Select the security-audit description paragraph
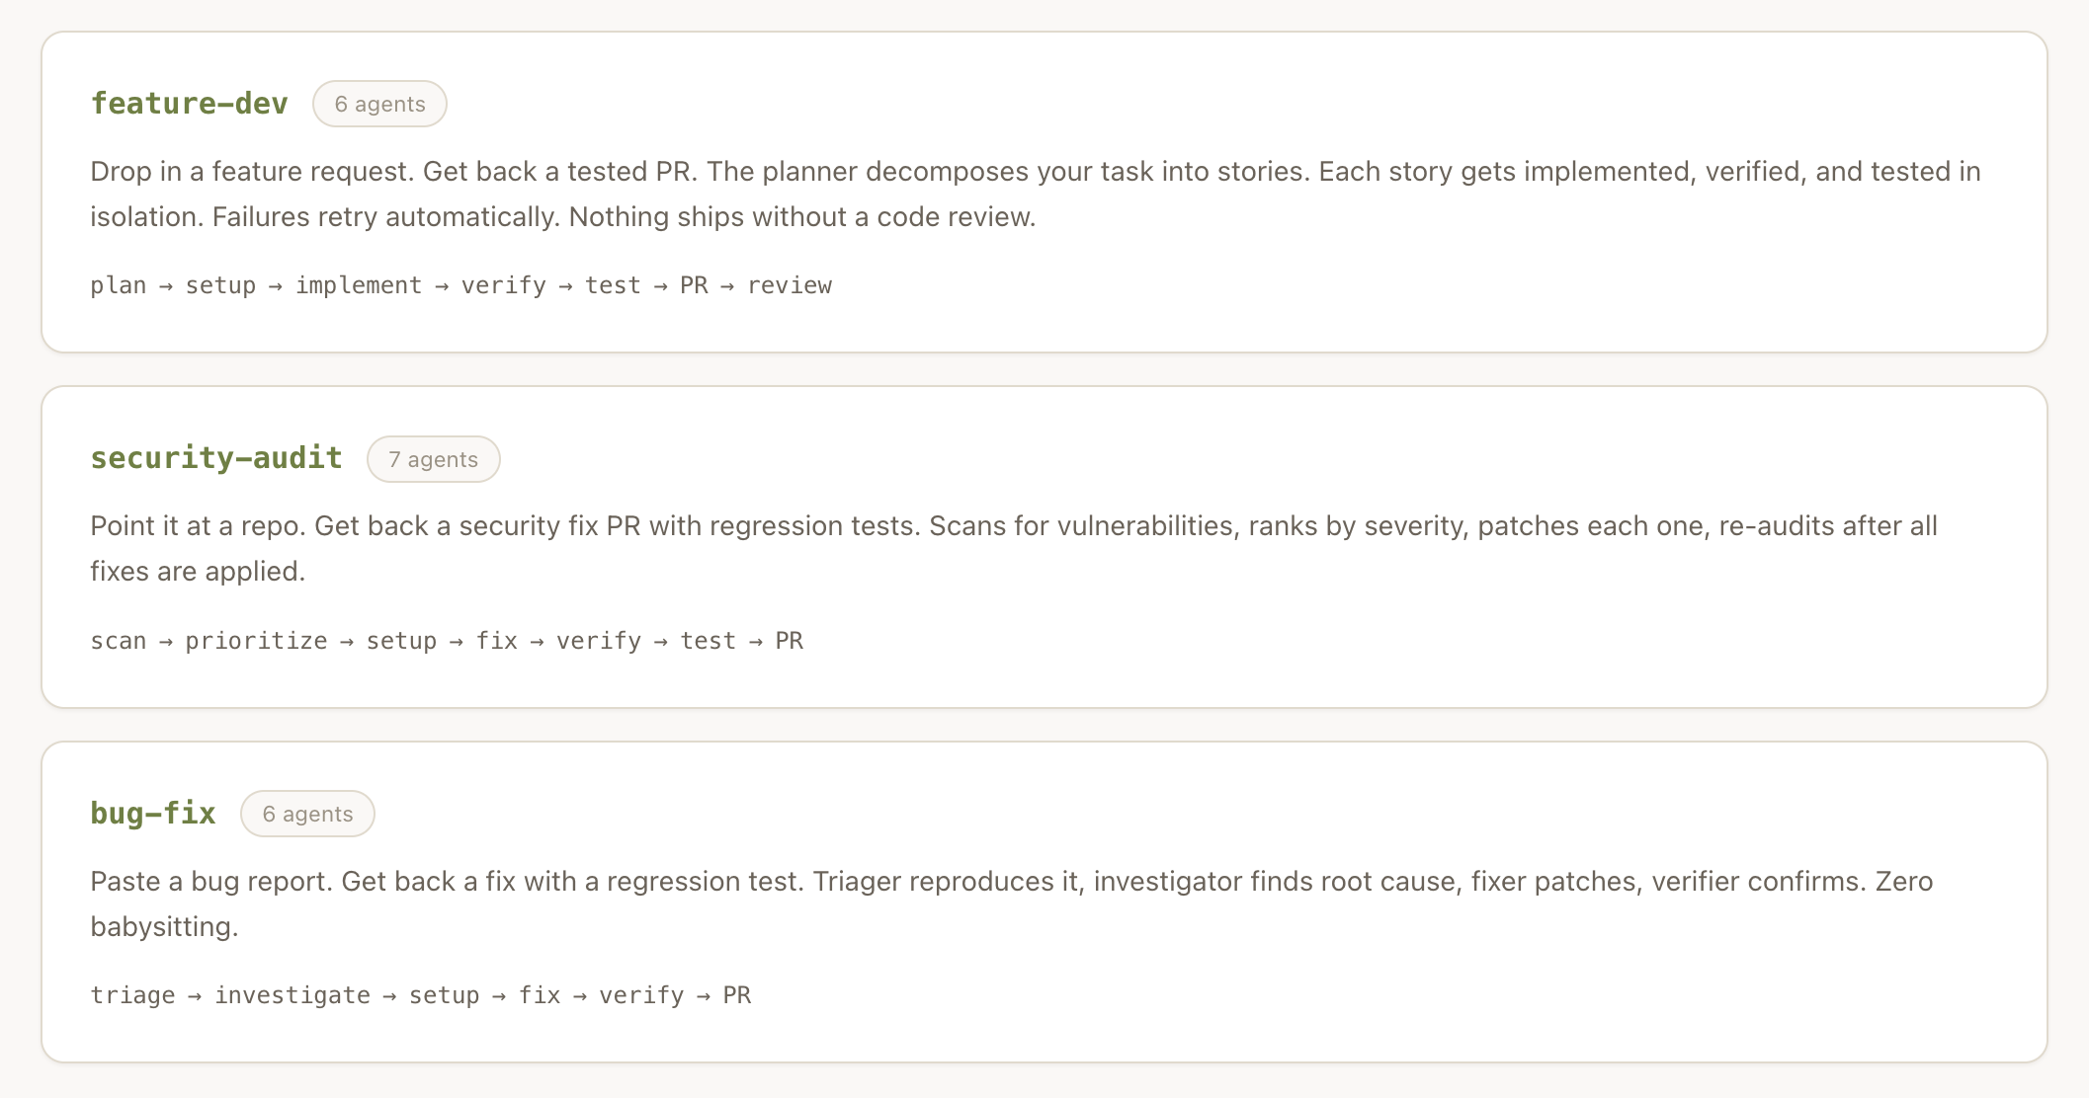This screenshot has height=1098, width=2089. tap(1013, 548)
